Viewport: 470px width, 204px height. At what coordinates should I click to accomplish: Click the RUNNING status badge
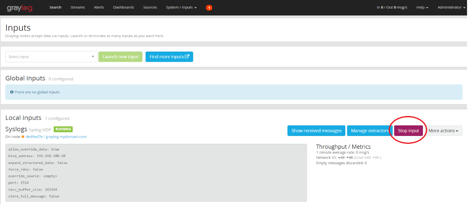coord(63,129)
